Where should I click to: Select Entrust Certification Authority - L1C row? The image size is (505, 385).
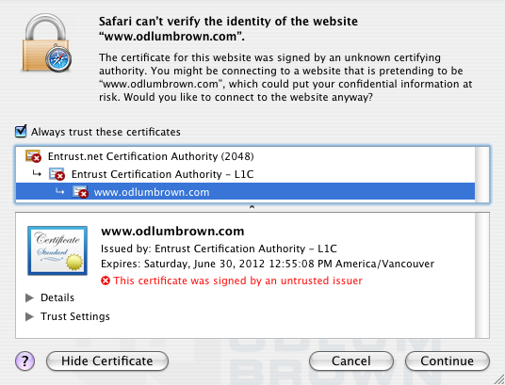[245, 174]
